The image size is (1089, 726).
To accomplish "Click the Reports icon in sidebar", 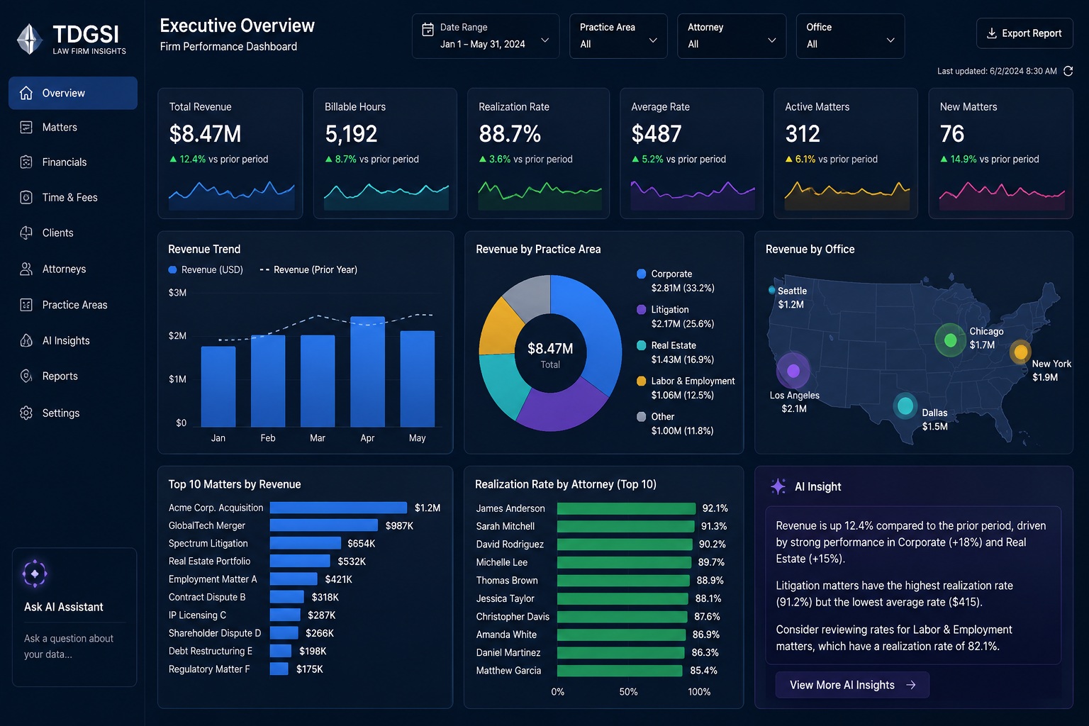I will (x=26, y=376).
